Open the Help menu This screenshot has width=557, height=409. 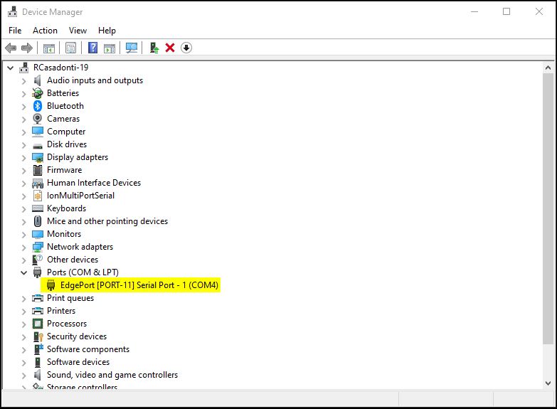[107, 31]
